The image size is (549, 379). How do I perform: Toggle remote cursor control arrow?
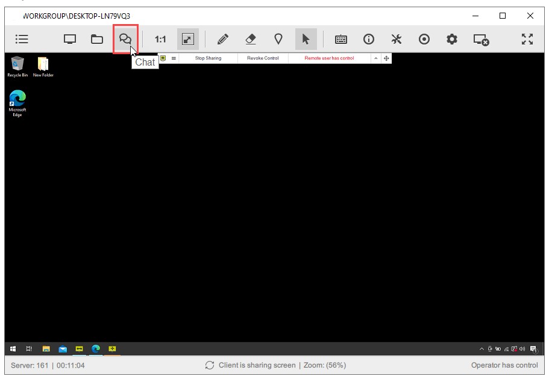(x=306, y=39)
